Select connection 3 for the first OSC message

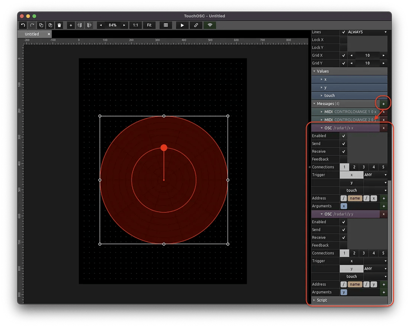(363, 167)
